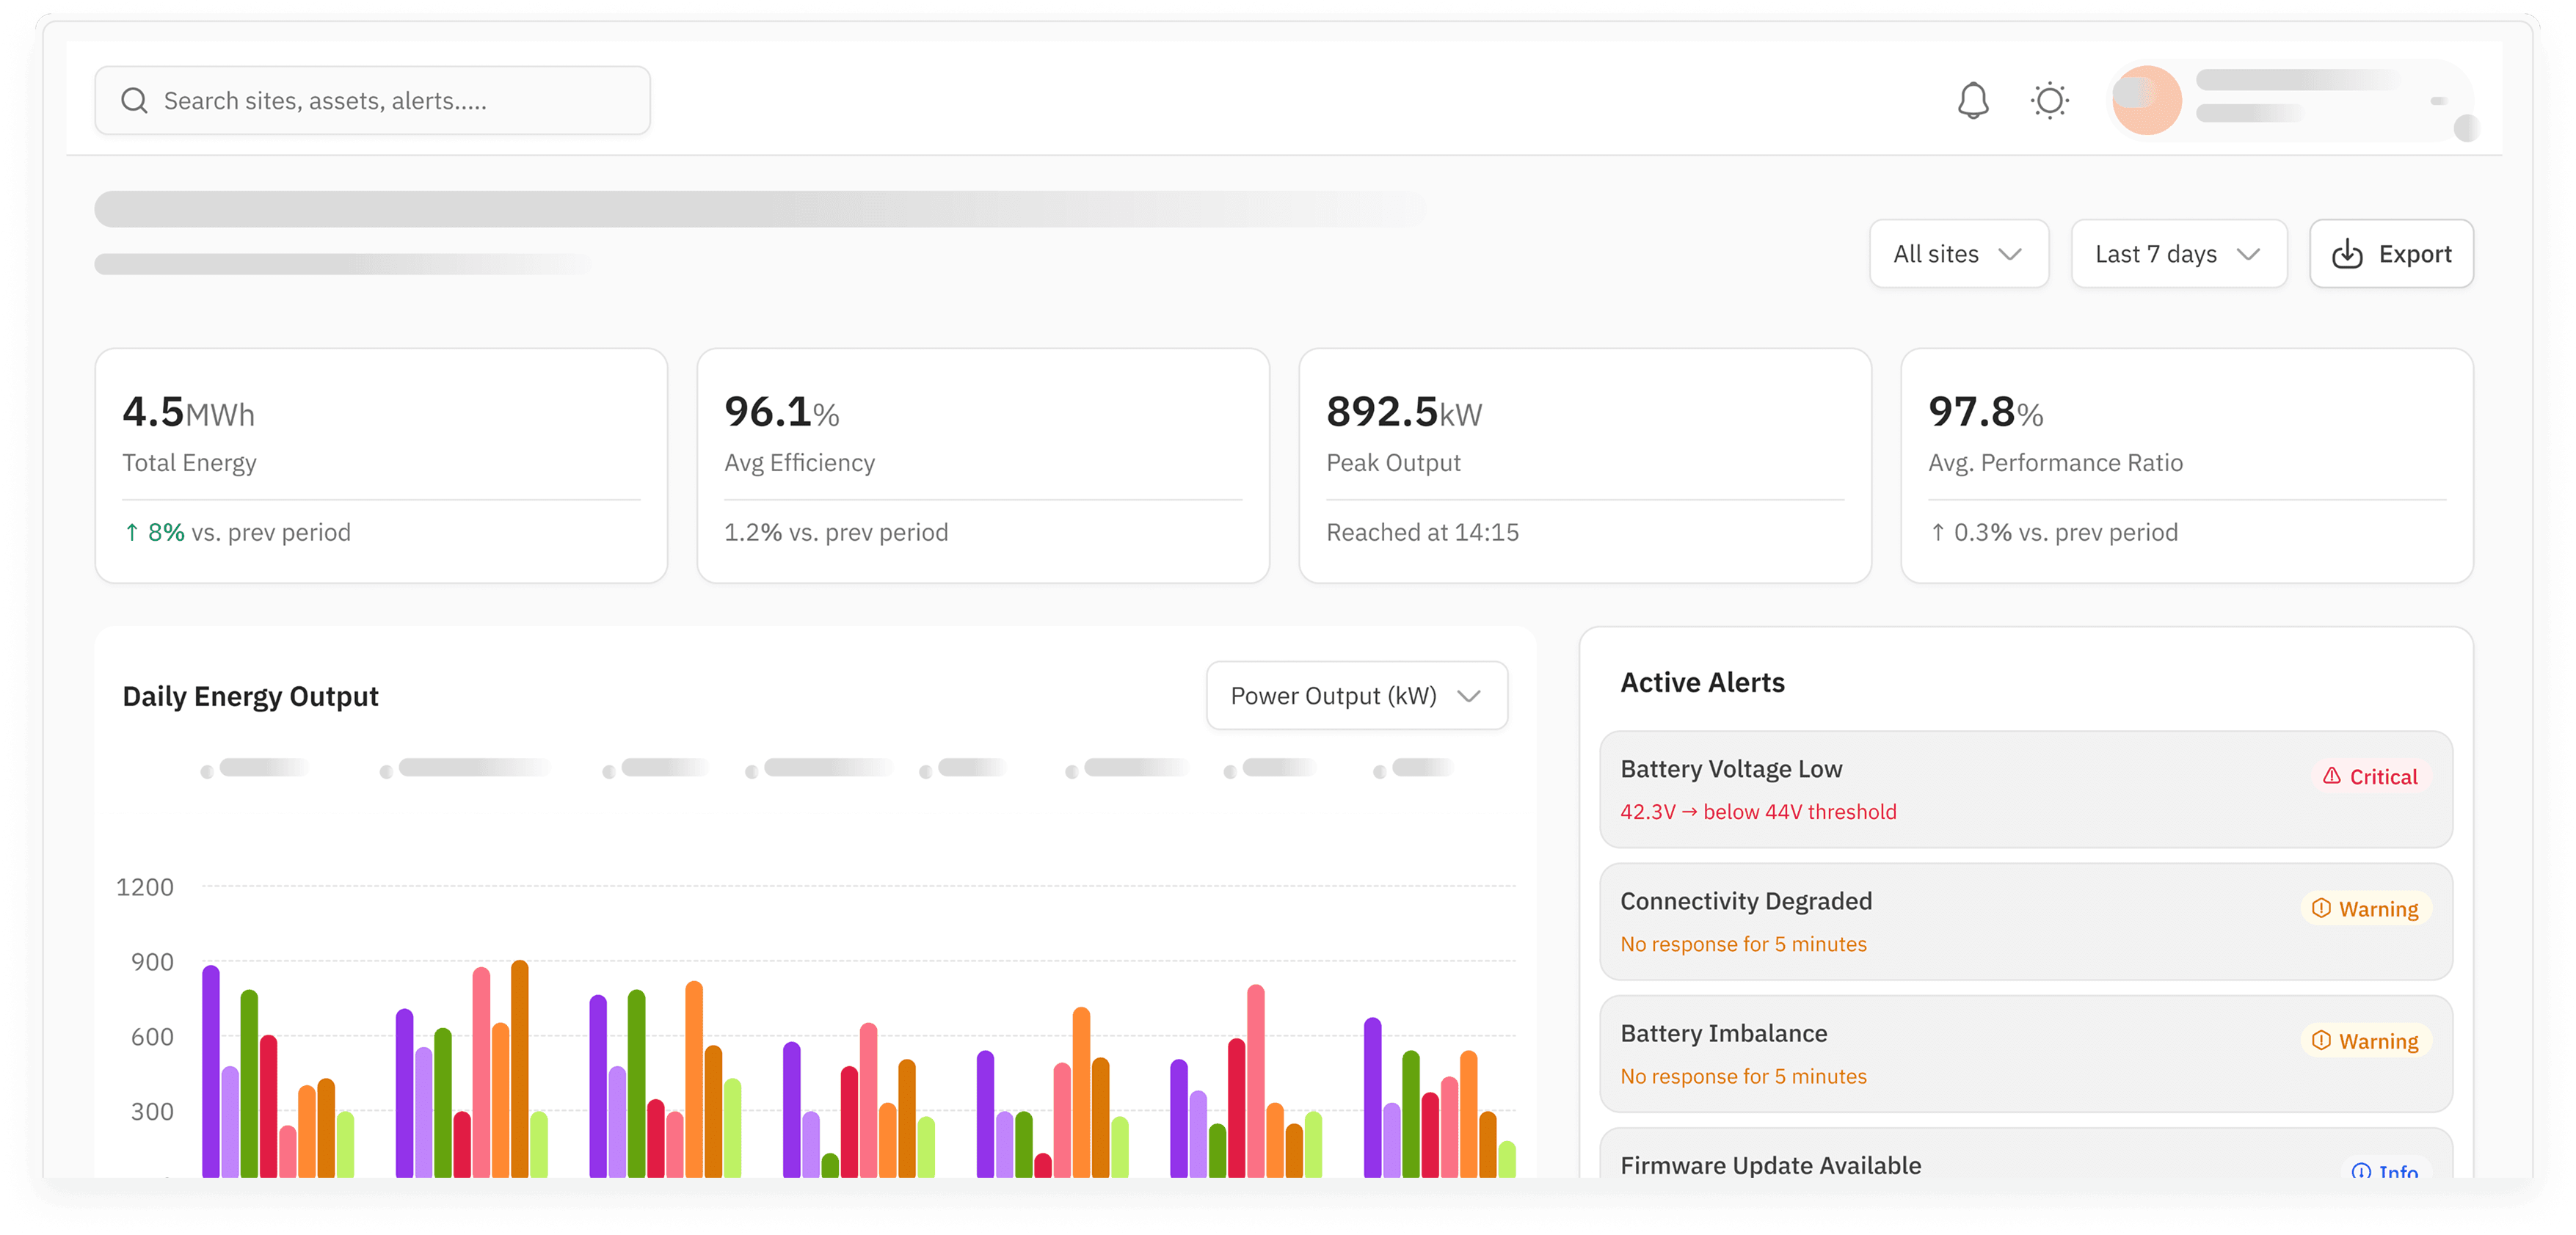Viewport: 2576px width, 1235px height.
Task: Click the search magnifier icon
Action: click(134, 100)
